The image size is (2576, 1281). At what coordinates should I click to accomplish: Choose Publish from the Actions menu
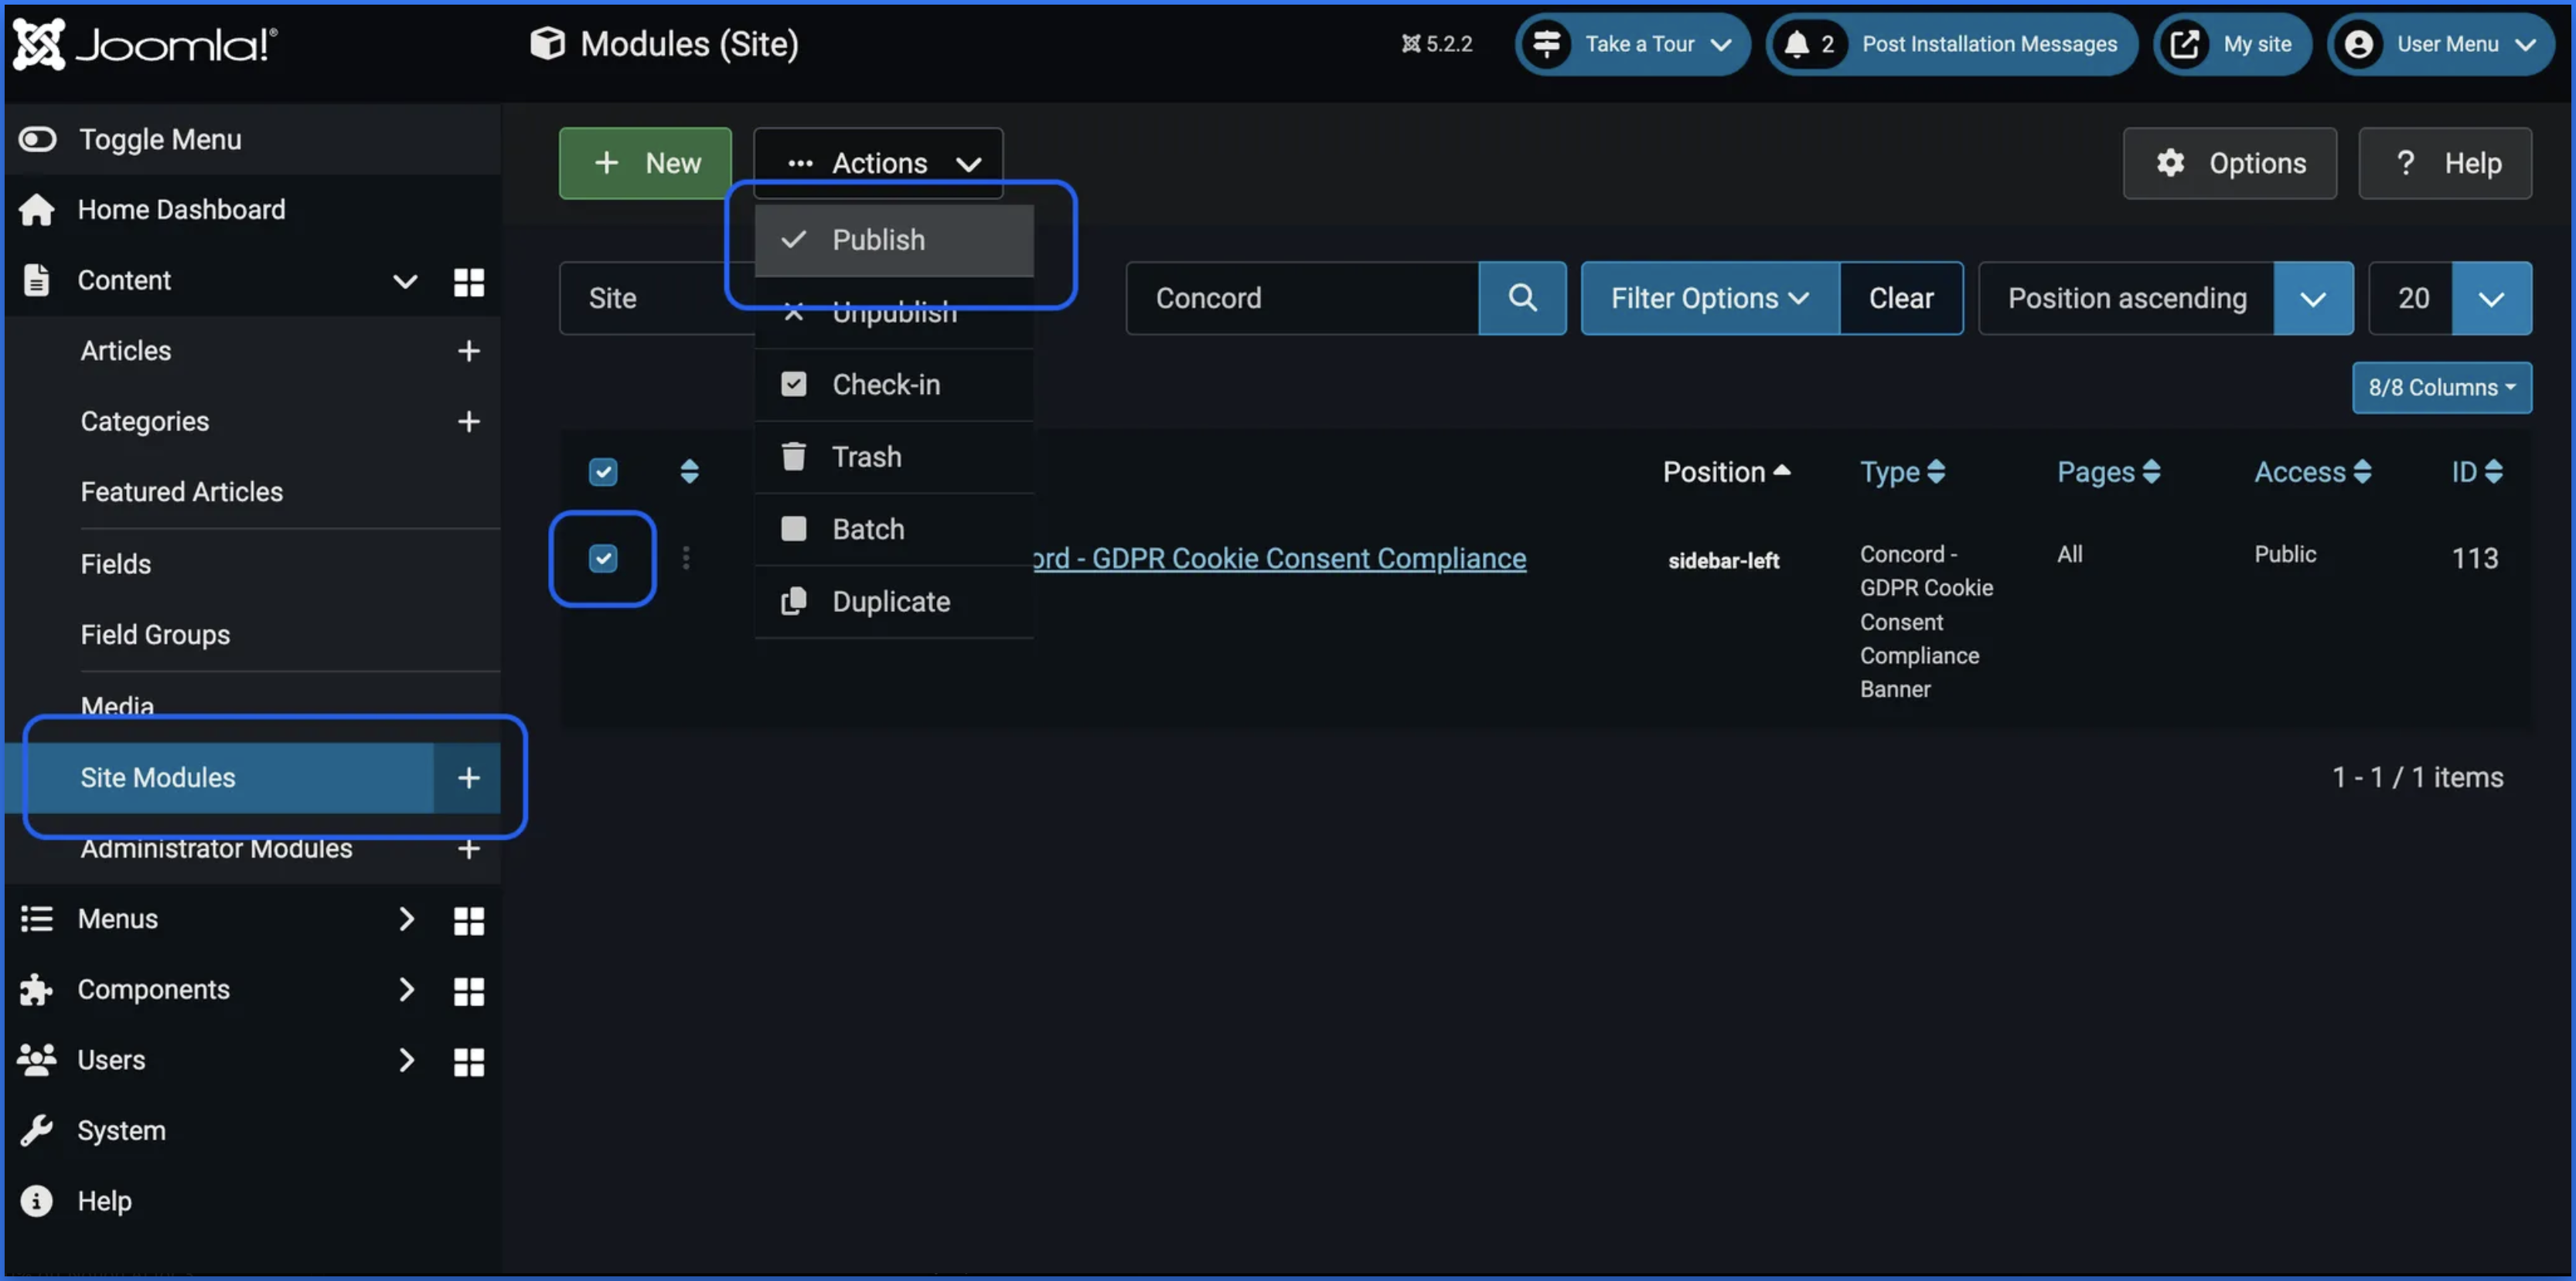(x=894, y=240)
